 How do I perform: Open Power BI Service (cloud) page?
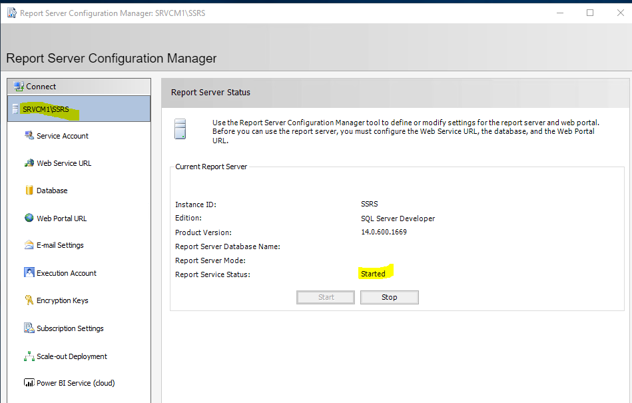coord(76,383)
